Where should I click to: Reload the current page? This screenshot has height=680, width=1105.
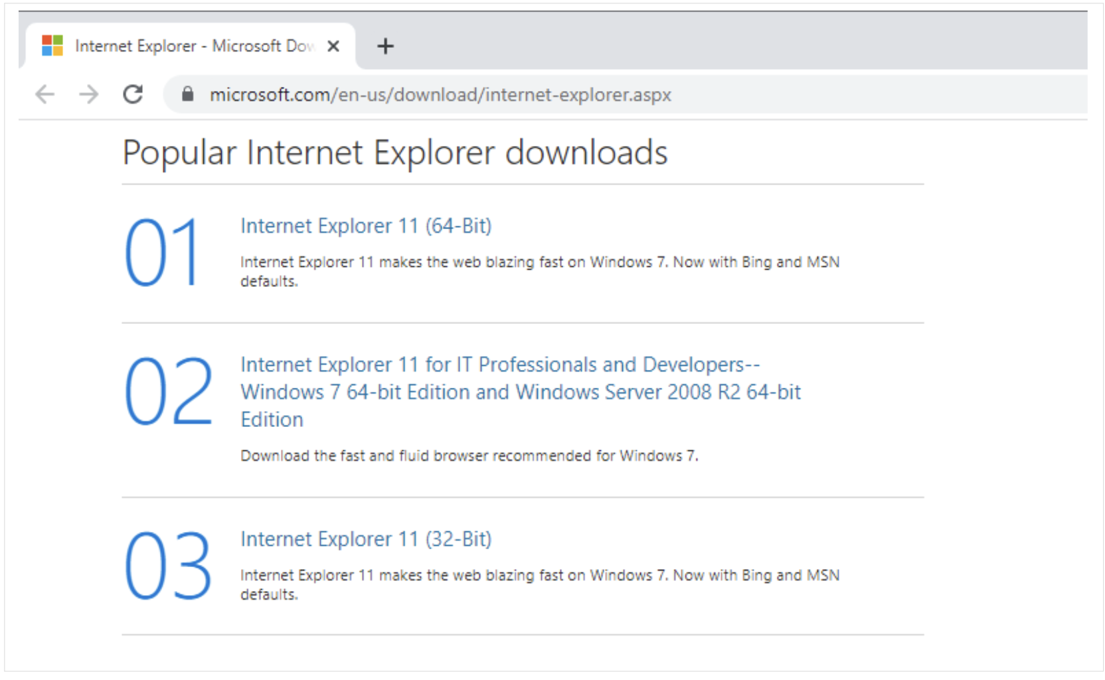pos(133,94)
